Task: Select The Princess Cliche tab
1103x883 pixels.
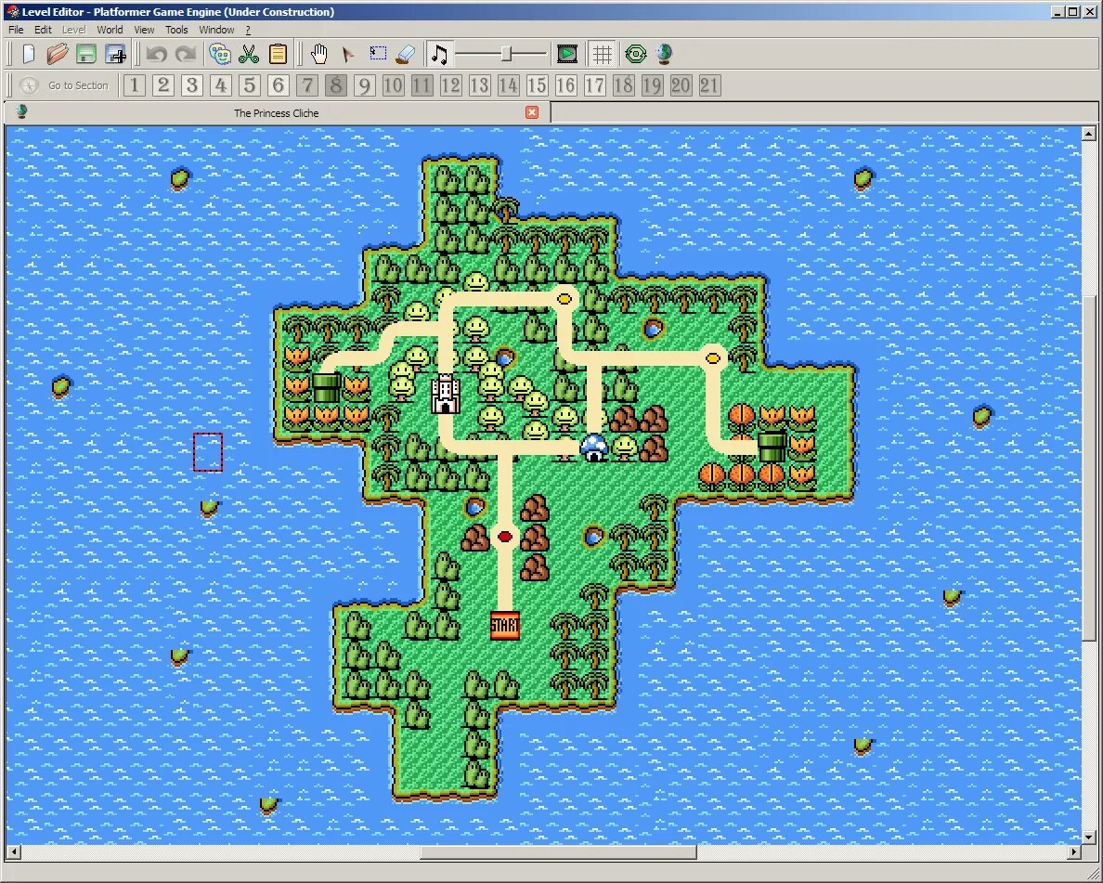Action: click(277, 112)
